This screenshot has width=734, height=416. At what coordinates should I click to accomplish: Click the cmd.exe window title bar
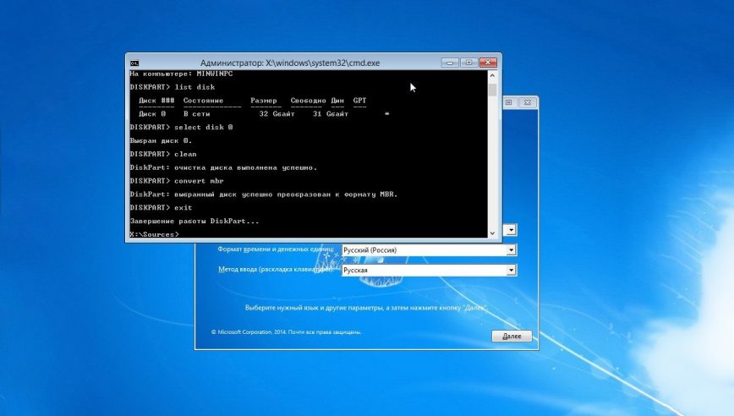(279, 63)
